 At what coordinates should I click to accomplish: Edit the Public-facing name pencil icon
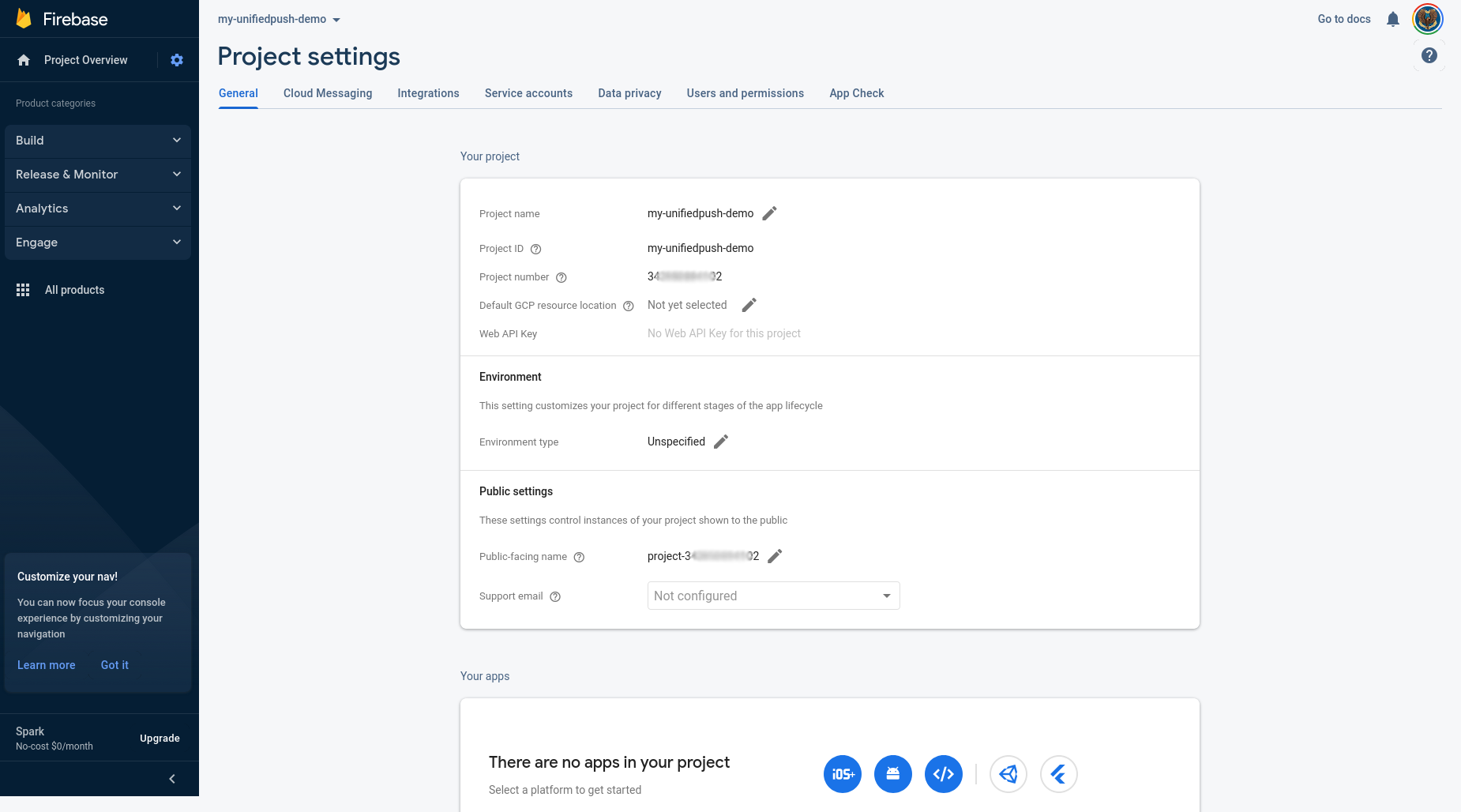(x=776, y=556)
